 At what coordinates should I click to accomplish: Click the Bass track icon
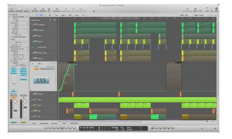tap(36, 117)
